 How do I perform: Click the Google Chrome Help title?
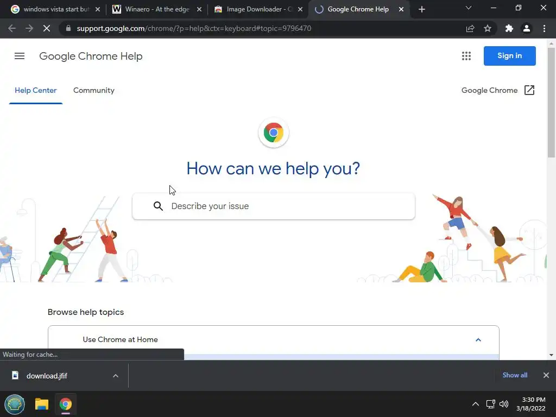(x=91, y=56)
